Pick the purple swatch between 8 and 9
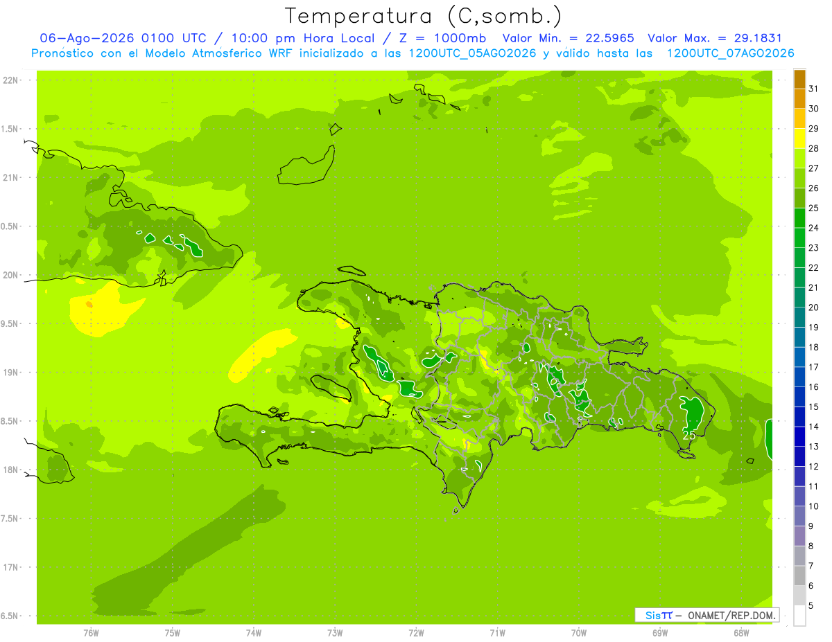The width and height of the screenshot is (832, 642). click(x=799, y=536)
